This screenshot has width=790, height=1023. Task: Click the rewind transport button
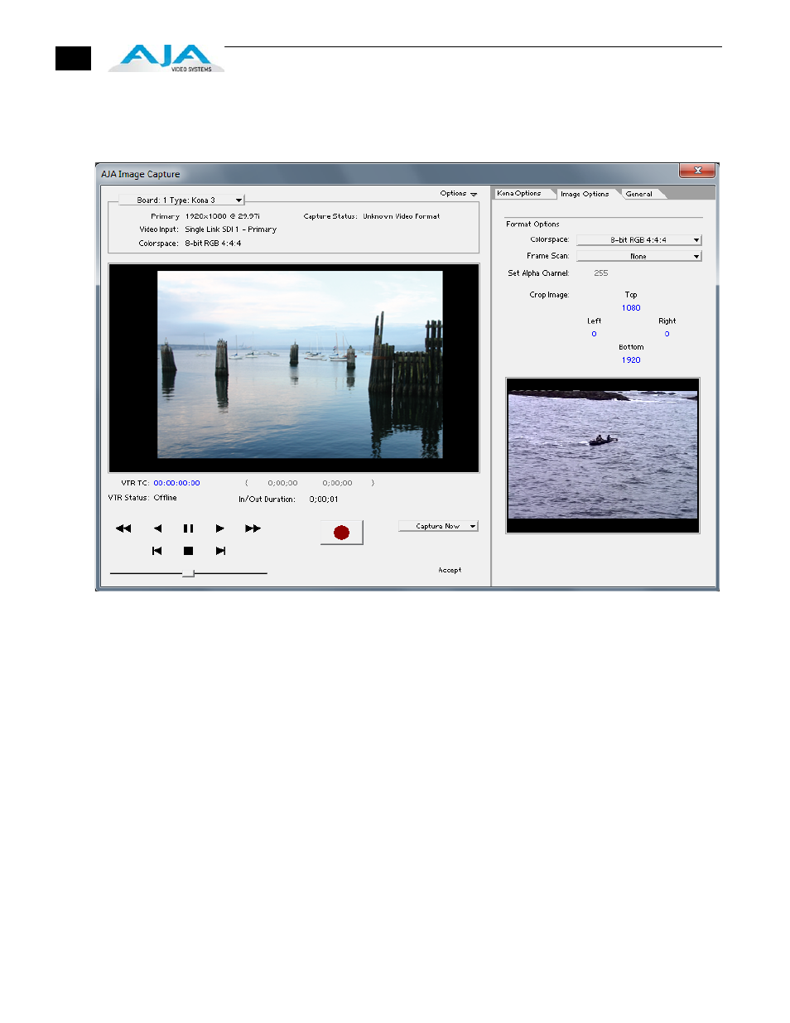click(x=123, y=528)
